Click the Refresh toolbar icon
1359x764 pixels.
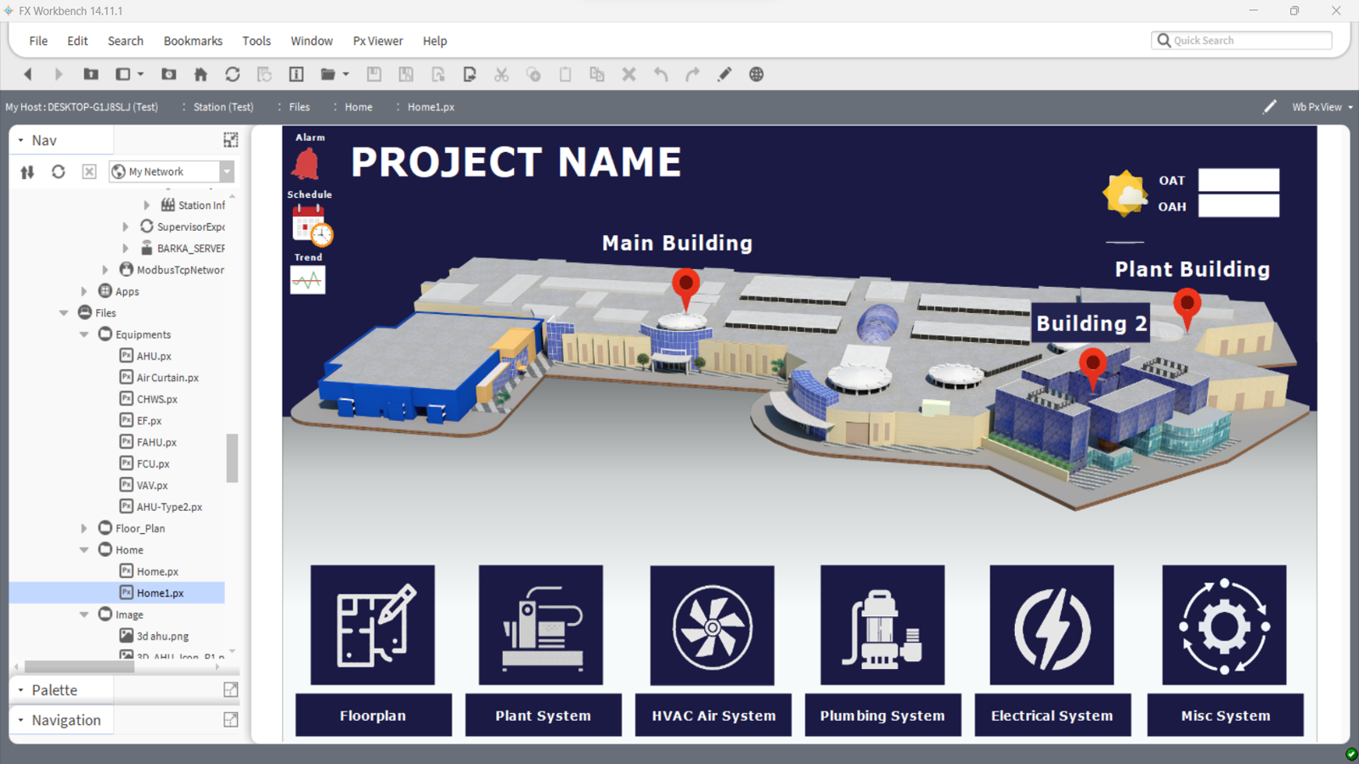232,75
